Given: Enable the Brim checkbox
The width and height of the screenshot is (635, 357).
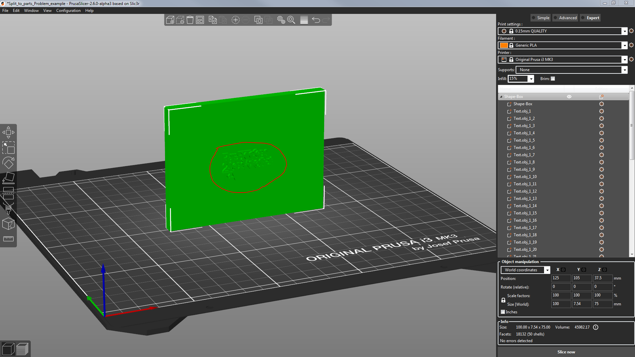Looking at the screenshot, I should (x=553, y=79).
